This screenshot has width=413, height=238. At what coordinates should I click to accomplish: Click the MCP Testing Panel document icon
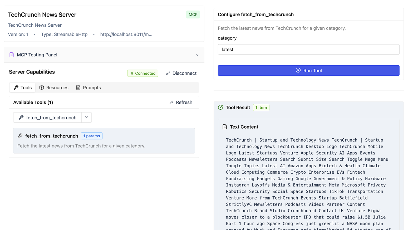[12, 55]
